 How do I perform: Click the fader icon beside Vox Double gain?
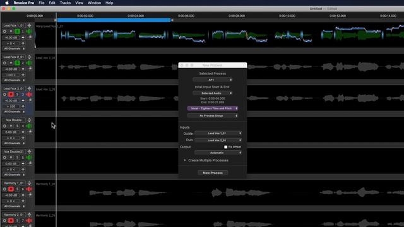point(30,132)
